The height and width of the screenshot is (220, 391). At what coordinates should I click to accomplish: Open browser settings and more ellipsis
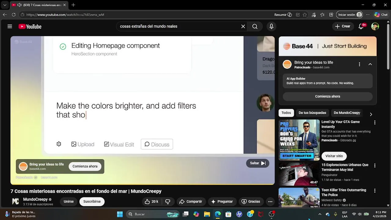point(368,15)
